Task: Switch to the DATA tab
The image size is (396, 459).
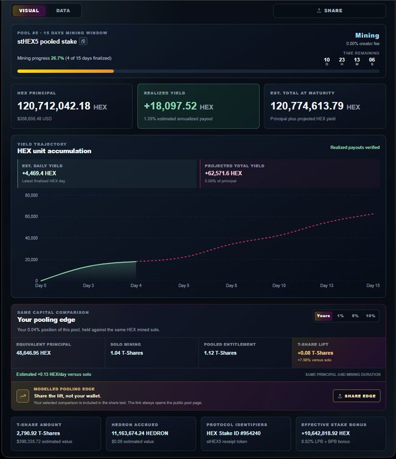Action: [63, 11]
